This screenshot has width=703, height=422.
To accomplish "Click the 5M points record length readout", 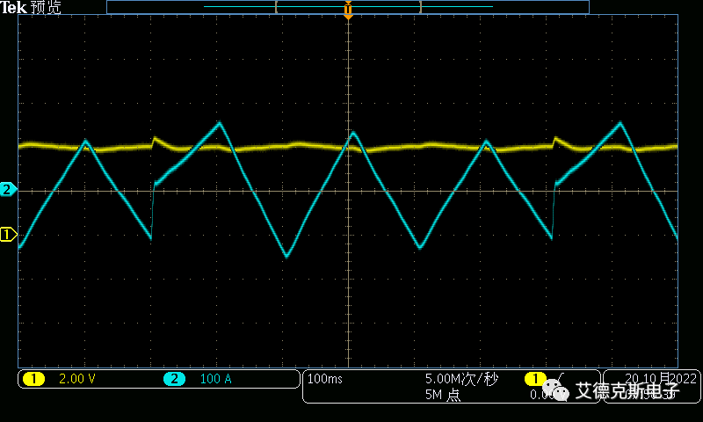I will 442,395.
